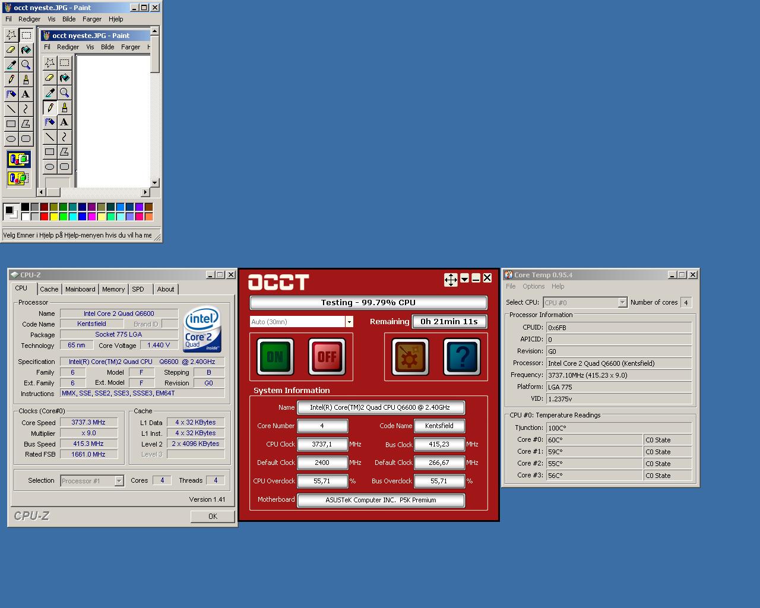Click the OCCT title bar down-arrow icon

click(464, 278)
